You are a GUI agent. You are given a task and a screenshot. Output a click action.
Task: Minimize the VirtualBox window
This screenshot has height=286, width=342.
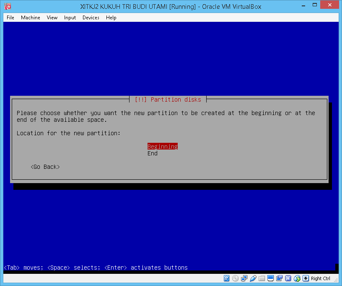click(303, 5)
